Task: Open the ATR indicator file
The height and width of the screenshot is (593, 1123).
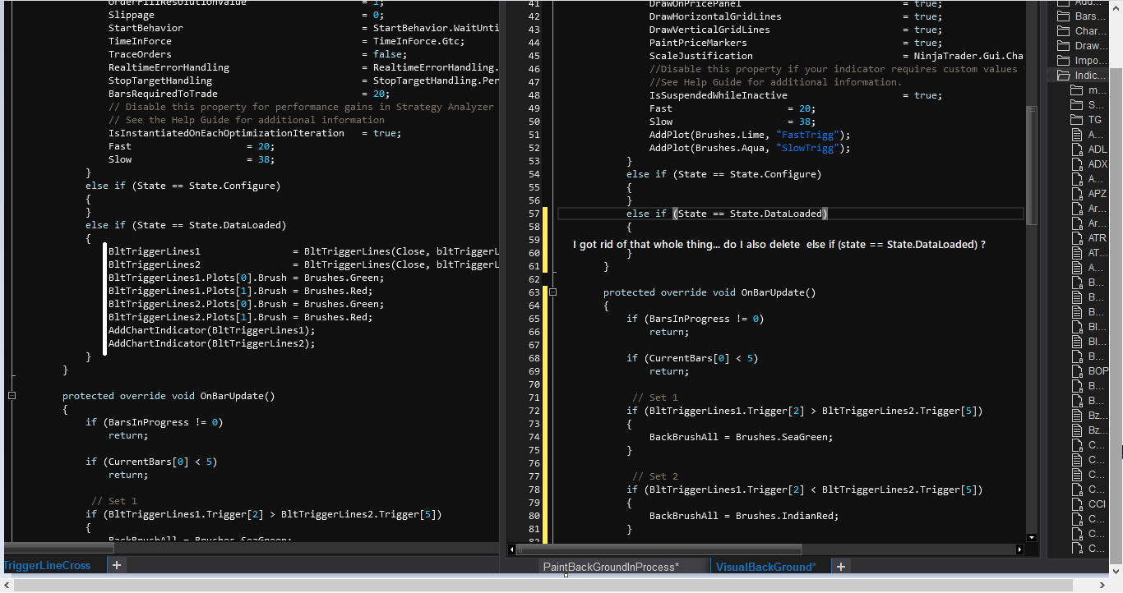Action: click(x=1097, y=238)
